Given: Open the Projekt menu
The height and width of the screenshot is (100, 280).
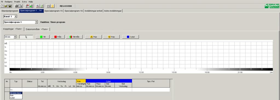Looking at the screenshot, I should click(17, 2).
